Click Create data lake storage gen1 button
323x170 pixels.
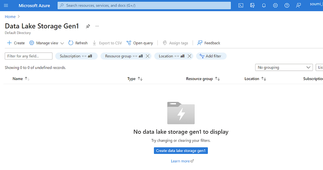point(181,151)
